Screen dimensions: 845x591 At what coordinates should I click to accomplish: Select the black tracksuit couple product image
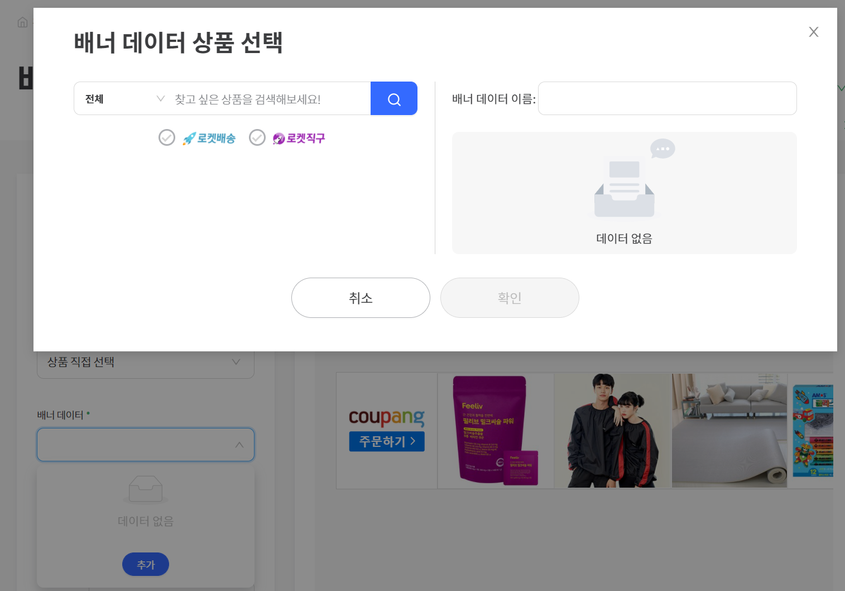612,430
